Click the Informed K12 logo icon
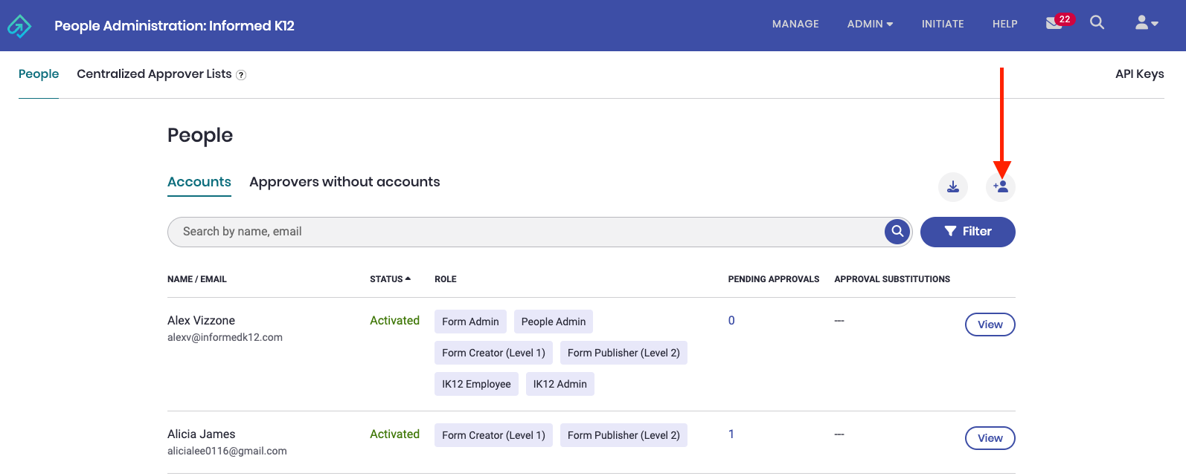The height and width of the screenshot is (476, 1186). coord(19,26)
